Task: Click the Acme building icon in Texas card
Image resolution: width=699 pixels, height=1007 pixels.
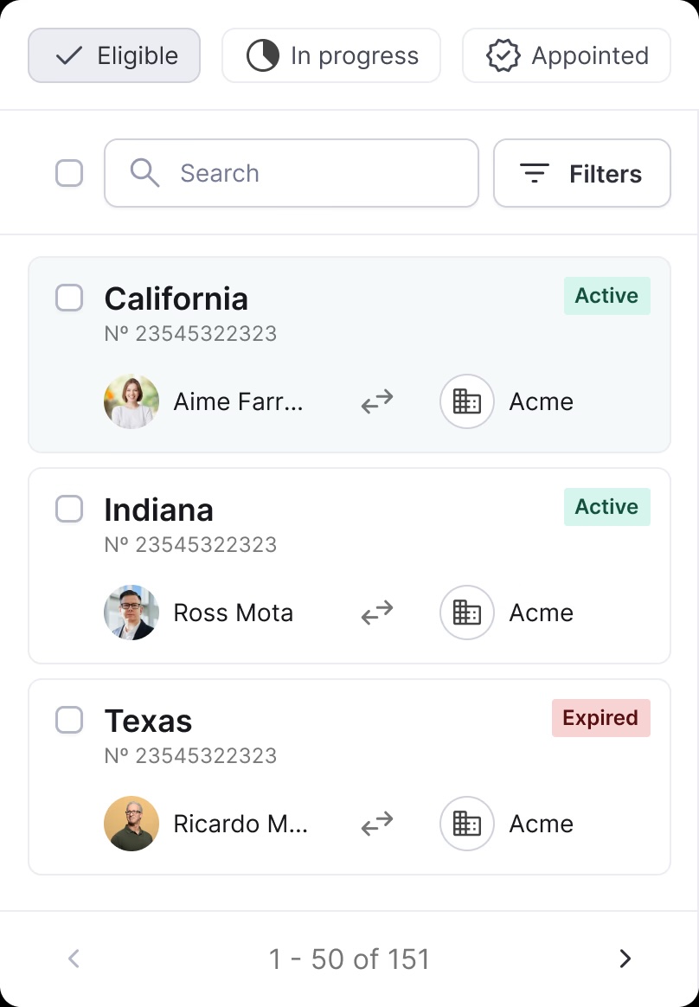Action: pyautogui.click(x=467, y=824)
